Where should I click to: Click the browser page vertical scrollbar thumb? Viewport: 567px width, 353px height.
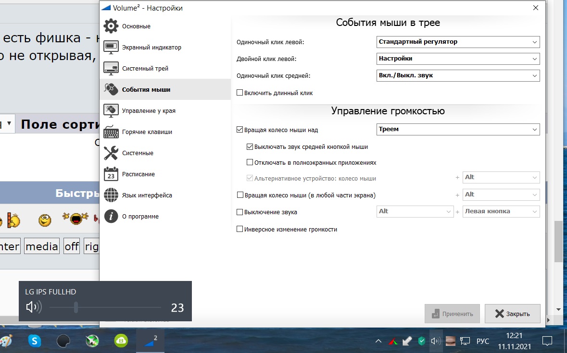559,241
